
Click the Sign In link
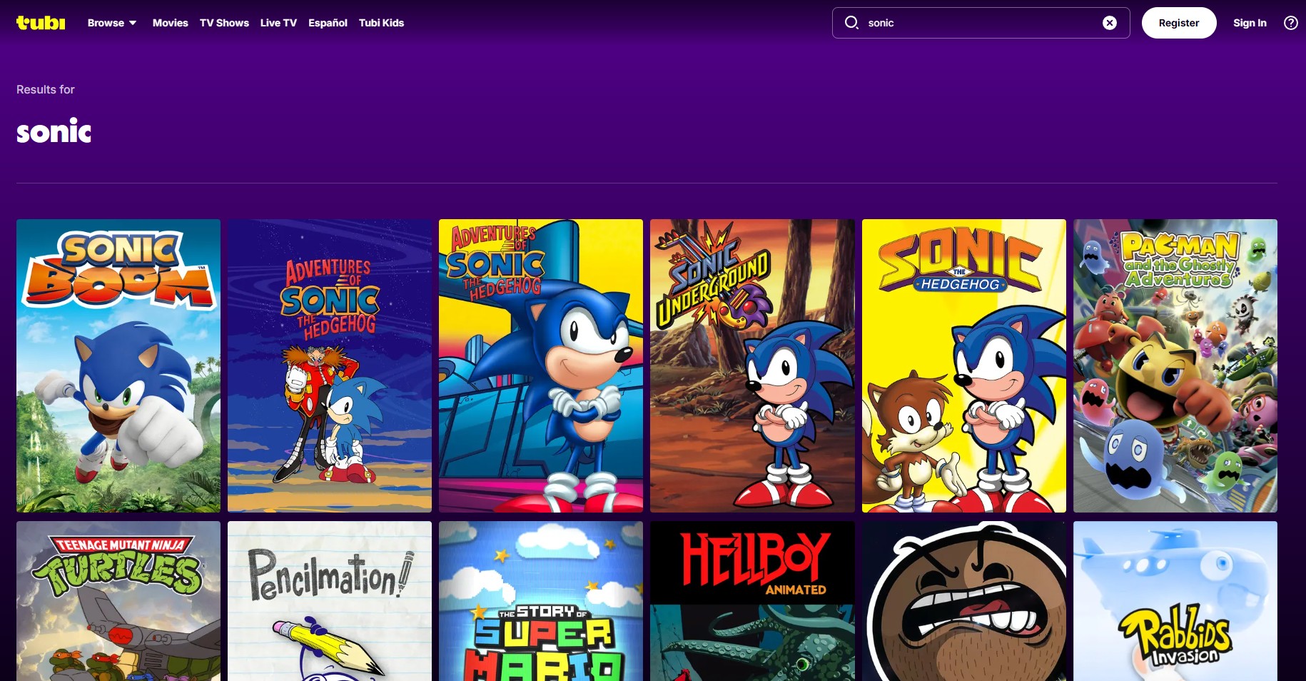coord(1250,23)
